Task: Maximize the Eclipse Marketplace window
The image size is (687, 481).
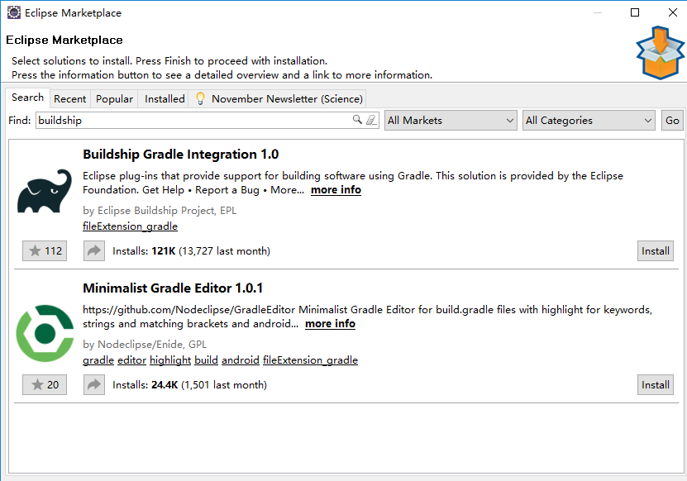Action: click(x=634, y=12)
